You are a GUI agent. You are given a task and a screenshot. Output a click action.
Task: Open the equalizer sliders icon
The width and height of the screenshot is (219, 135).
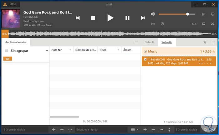tap(204, 14)
